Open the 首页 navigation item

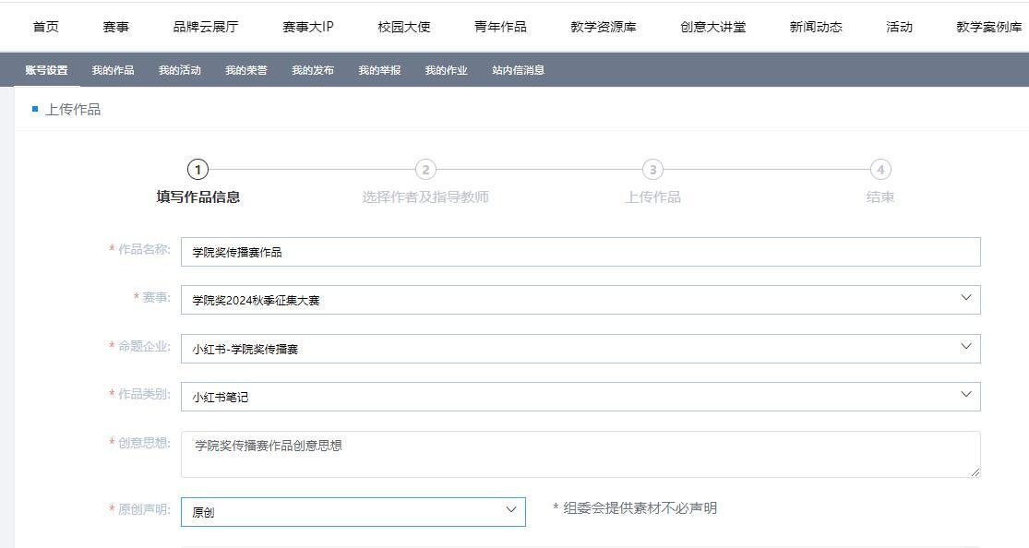(46, 27)
